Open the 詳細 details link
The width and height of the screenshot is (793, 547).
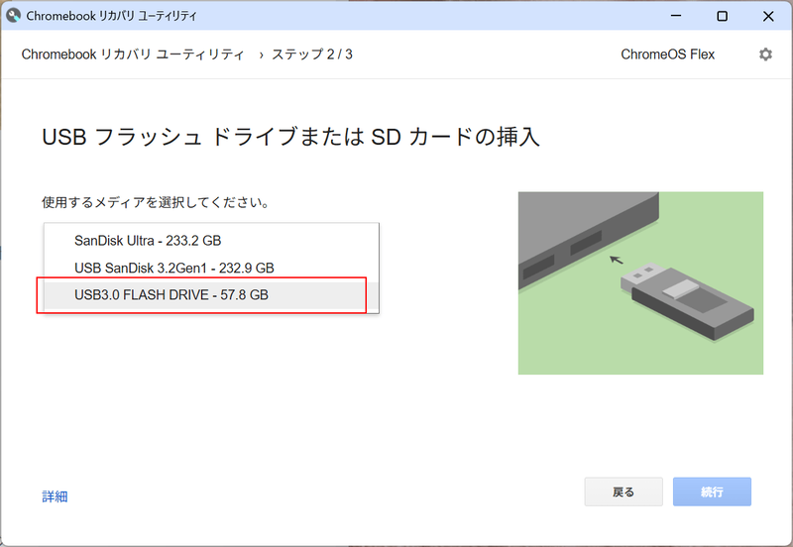(x=55, y=496)
